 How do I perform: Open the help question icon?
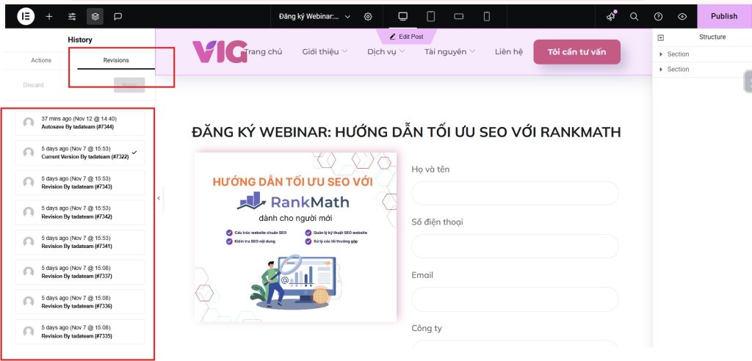pyautogui.click(x=658, y=16)
